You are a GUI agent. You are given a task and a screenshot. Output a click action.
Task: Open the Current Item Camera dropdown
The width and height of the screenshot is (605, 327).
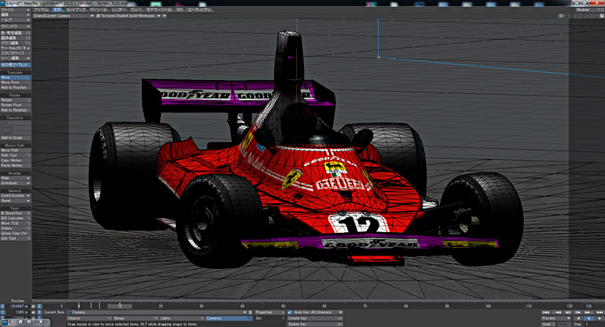[x=157, y=312]
